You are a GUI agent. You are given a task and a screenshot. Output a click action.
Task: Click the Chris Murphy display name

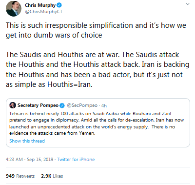pos(40,5)
